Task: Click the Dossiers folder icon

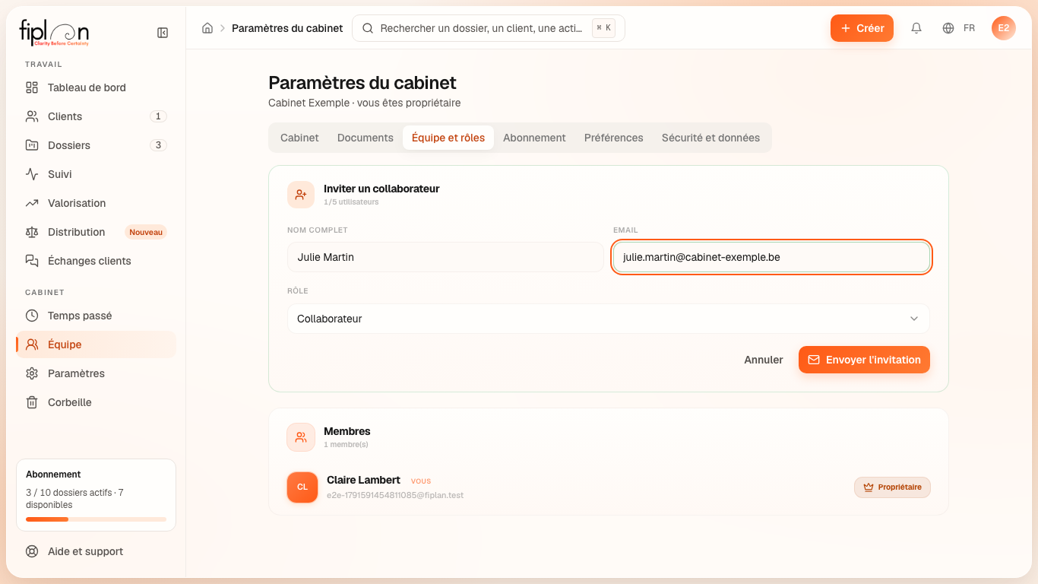Action: 32,145
